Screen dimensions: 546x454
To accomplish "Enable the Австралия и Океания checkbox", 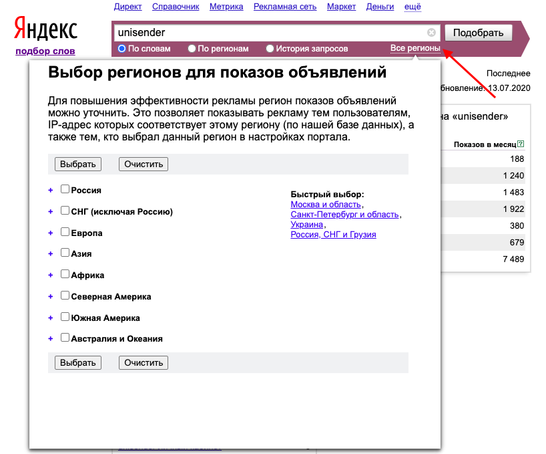I will [x=65, y=338].
